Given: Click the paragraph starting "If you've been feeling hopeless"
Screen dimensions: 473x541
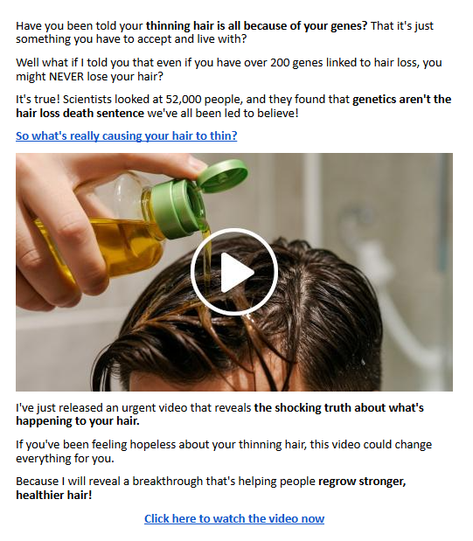Looking at the screenshot, I should [224, 451].
